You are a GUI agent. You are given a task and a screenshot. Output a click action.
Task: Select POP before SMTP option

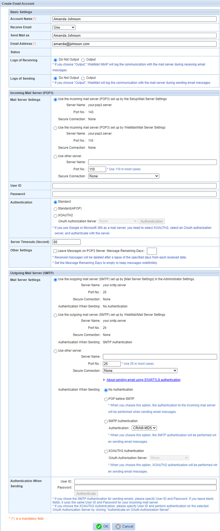[106, 399]
